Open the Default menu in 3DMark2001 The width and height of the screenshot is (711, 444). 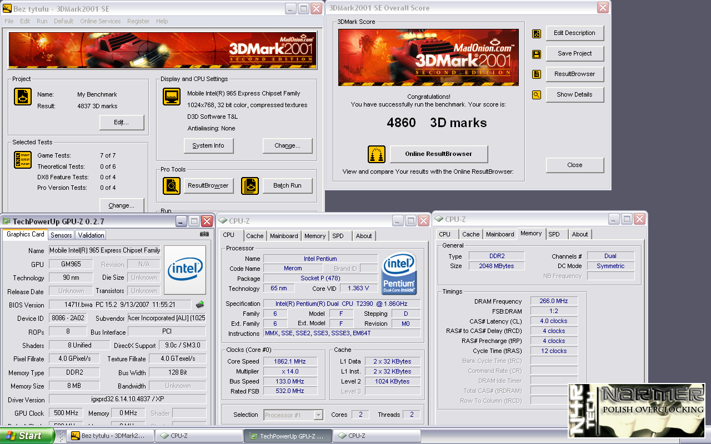tap(63, 21)
